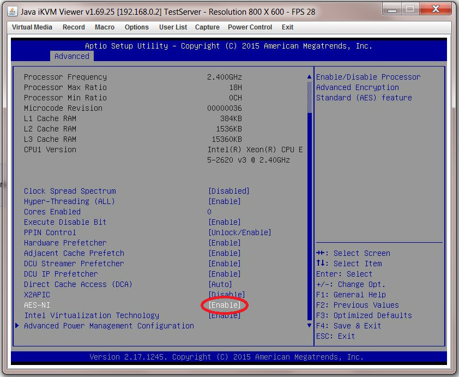Screen dimensions: 459x377
Task: Open the Virtual Media menu
Action: (x=32, y=27)
